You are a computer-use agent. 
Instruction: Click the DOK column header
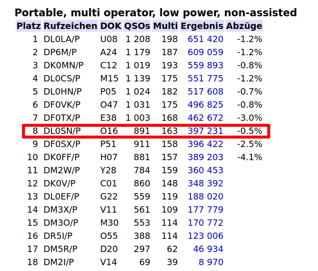(111, 26)
